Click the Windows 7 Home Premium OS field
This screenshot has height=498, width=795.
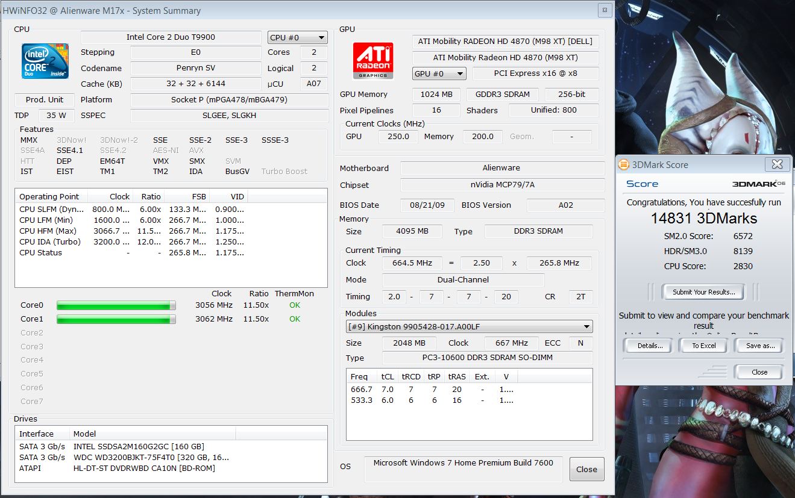tap(463, 468)
